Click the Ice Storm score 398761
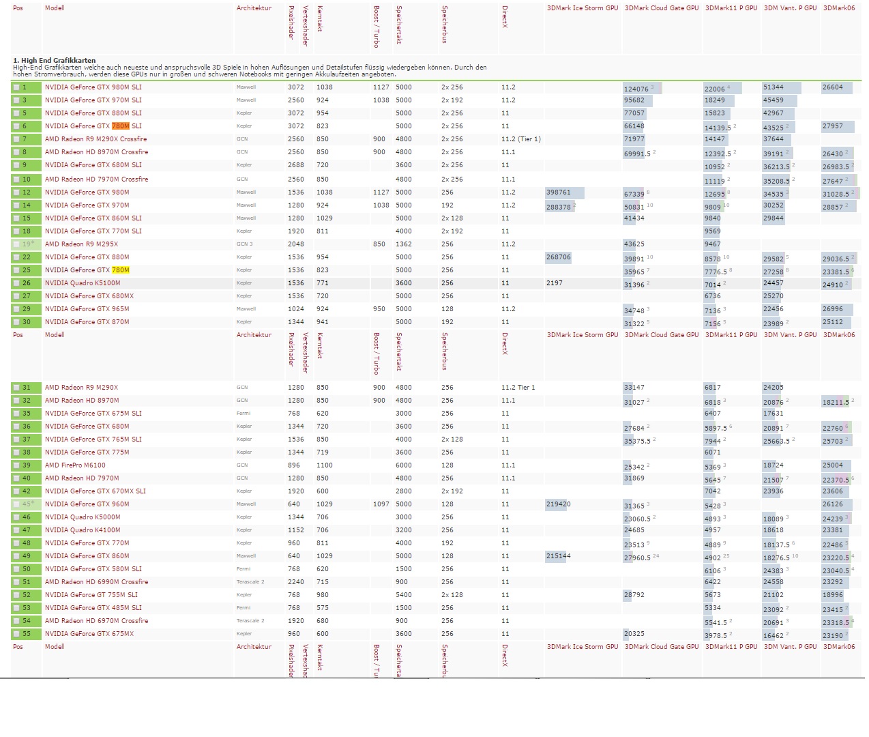Screen dimensions: 869x737 [559, 192]
